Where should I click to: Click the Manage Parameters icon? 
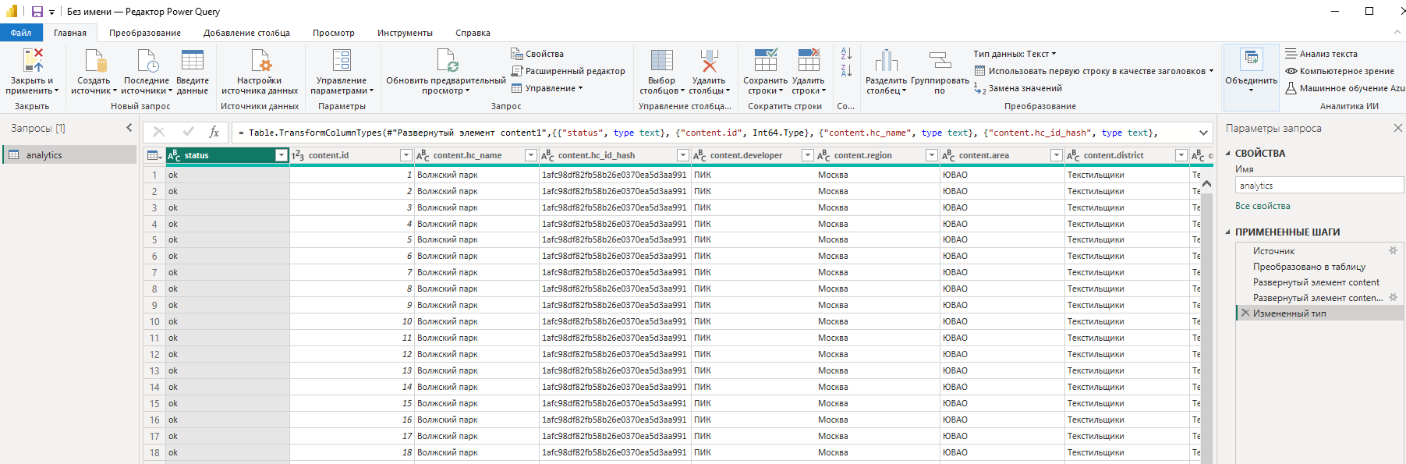click(342, 60)
